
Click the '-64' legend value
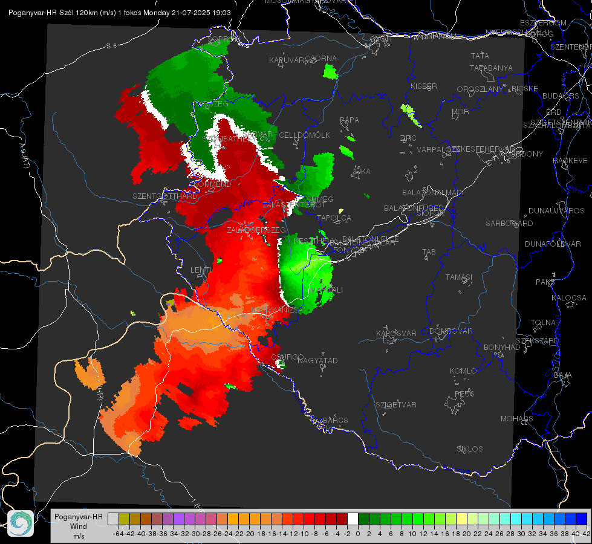(118, 534)
